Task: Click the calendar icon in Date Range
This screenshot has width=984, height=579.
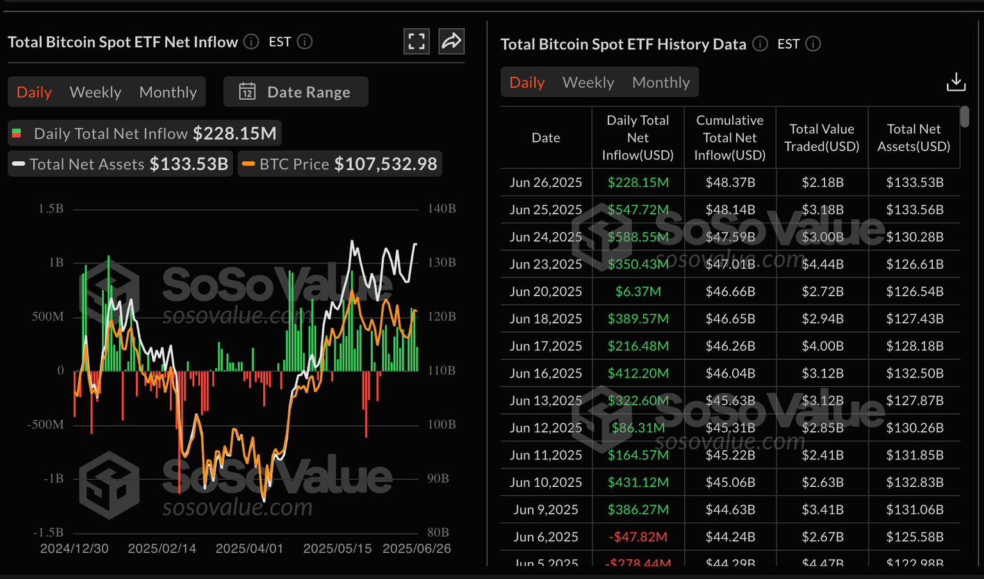Action: tap(247, 91)
